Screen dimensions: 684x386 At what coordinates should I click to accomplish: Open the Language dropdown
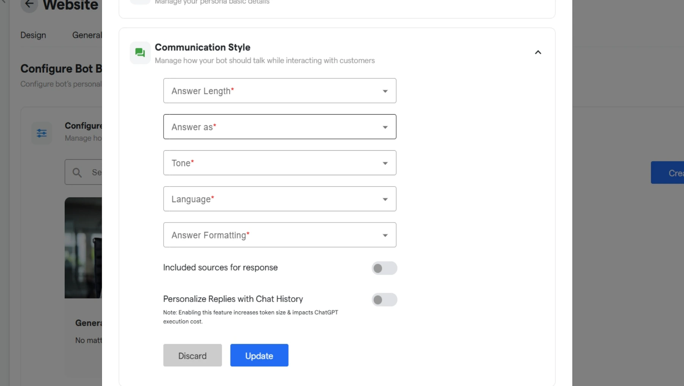(280, 199)
